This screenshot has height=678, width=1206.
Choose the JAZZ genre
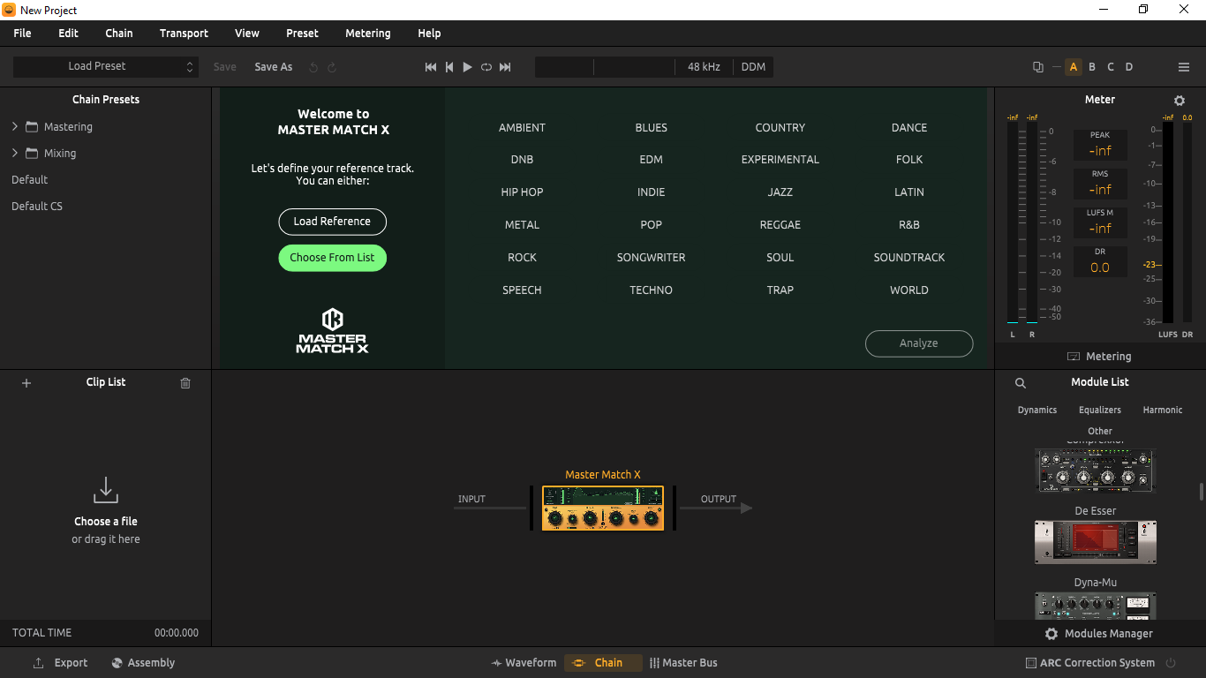pos(780,192)
